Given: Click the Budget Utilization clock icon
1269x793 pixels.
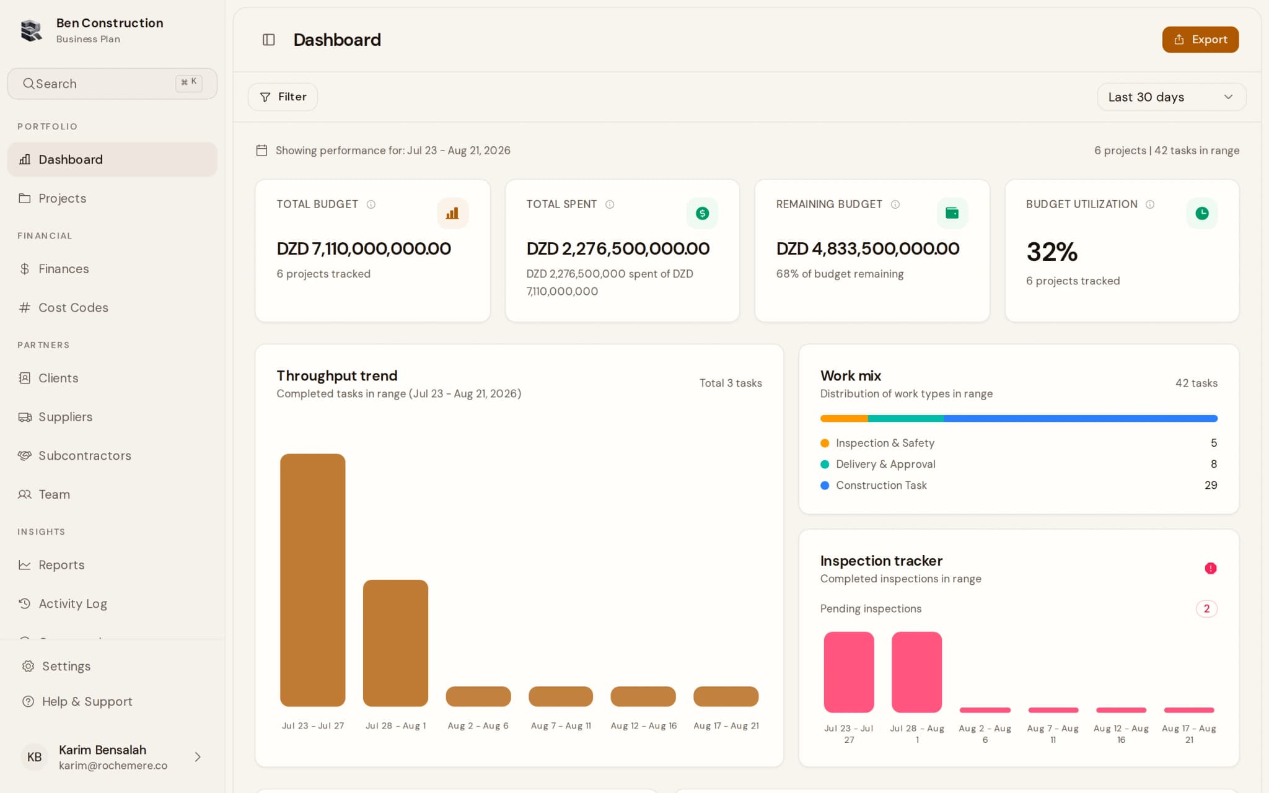Looking at the screenshot, I should [x=1202, y=213].
